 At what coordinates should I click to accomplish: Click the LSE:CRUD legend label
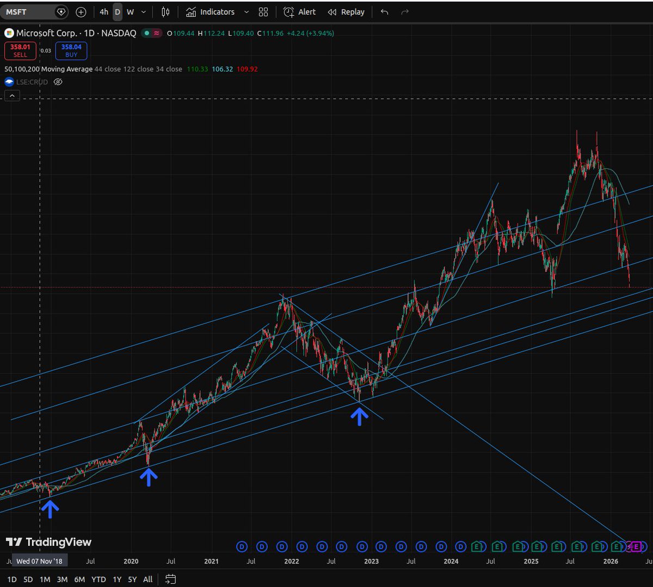(32, 82)
